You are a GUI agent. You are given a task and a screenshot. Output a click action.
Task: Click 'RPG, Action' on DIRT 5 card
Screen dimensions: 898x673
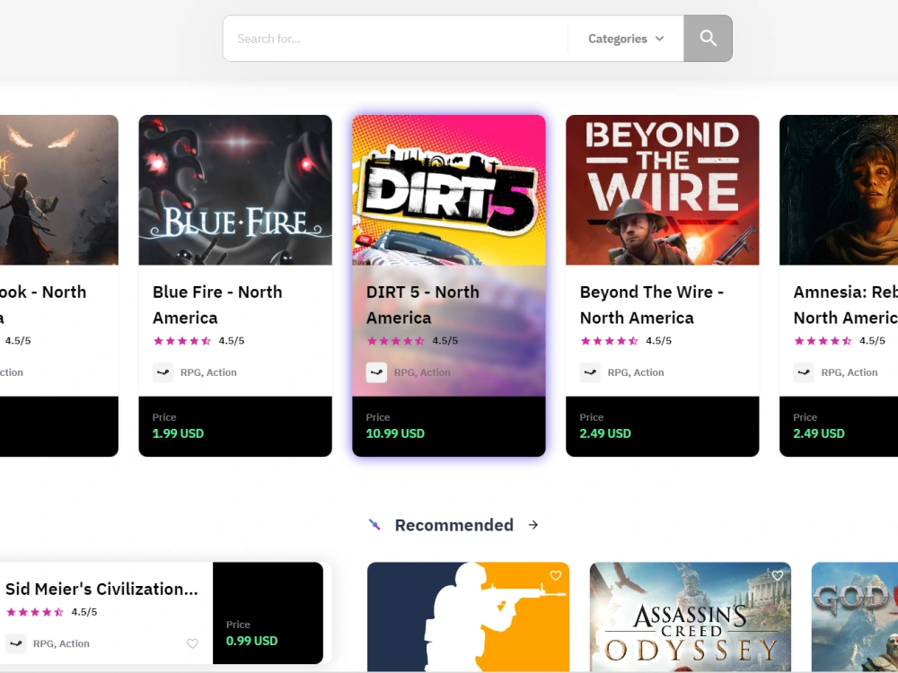tap(422, 372)
